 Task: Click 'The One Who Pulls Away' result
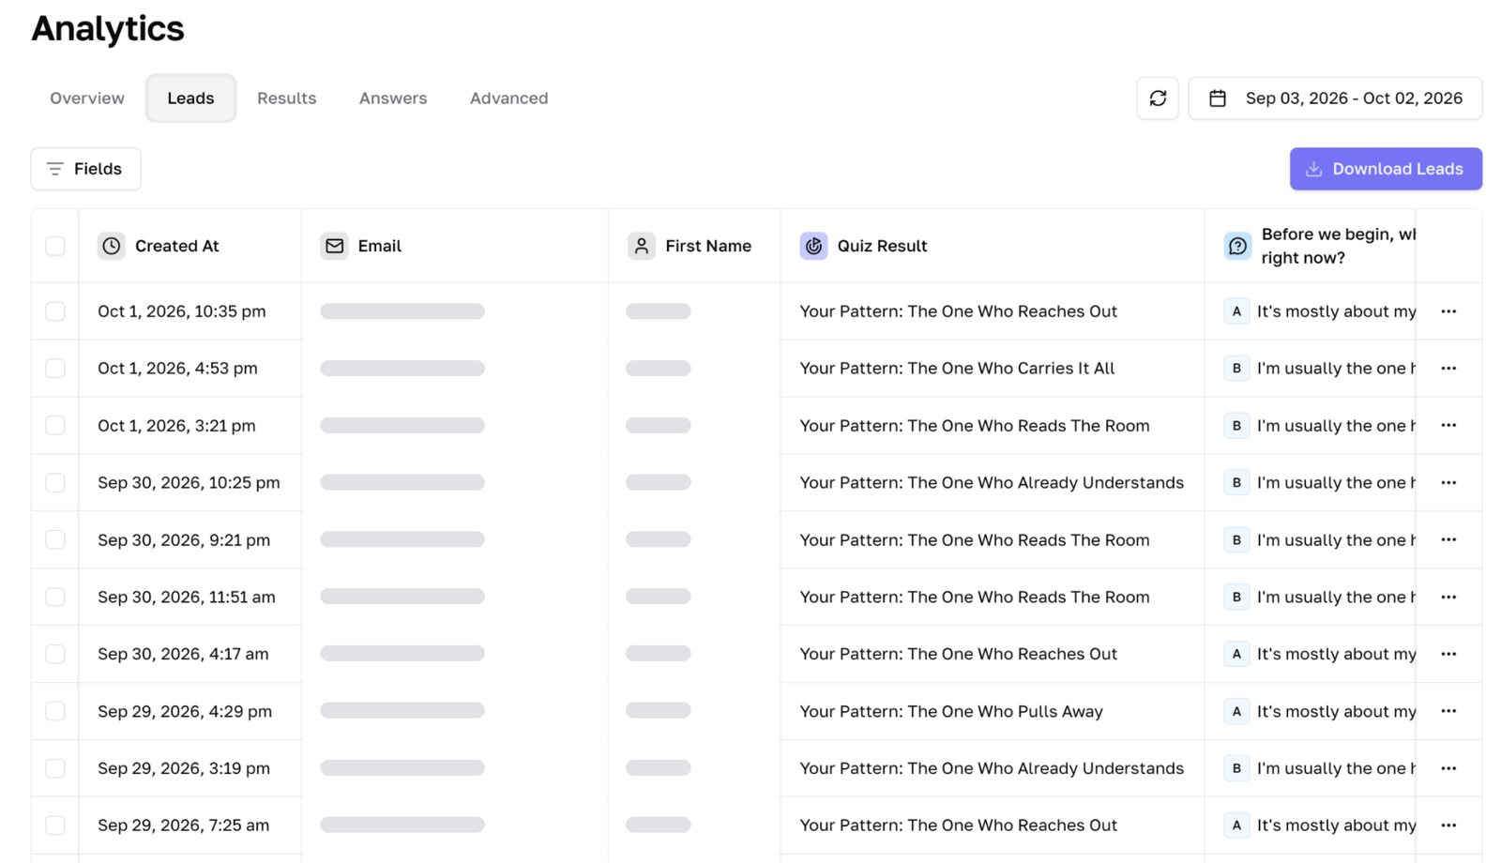[x=951, y=711]
